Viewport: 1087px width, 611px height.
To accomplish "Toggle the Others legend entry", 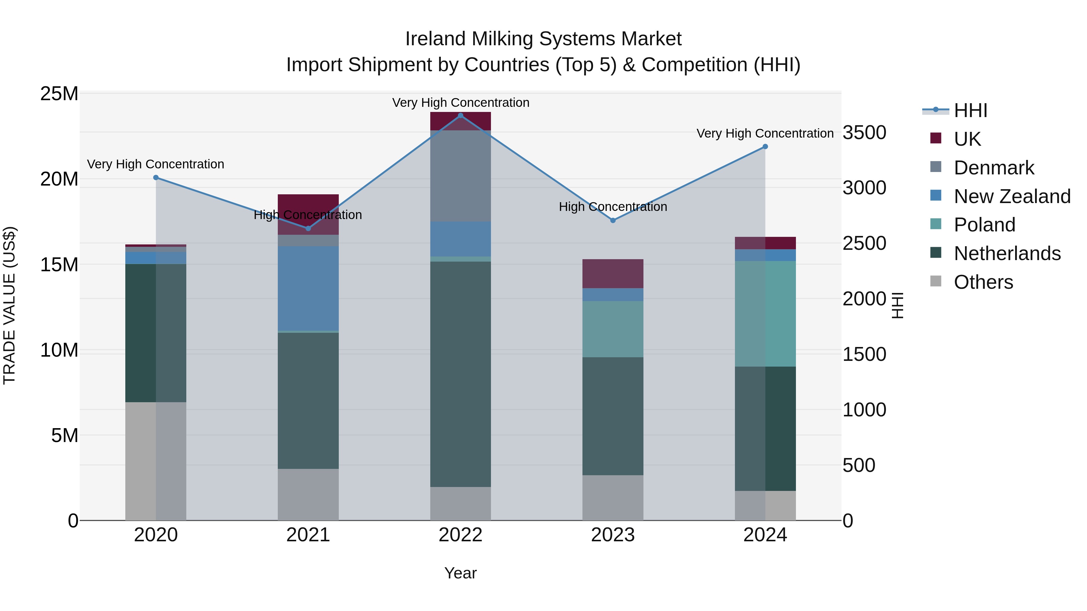I will [x=971, y=282].
